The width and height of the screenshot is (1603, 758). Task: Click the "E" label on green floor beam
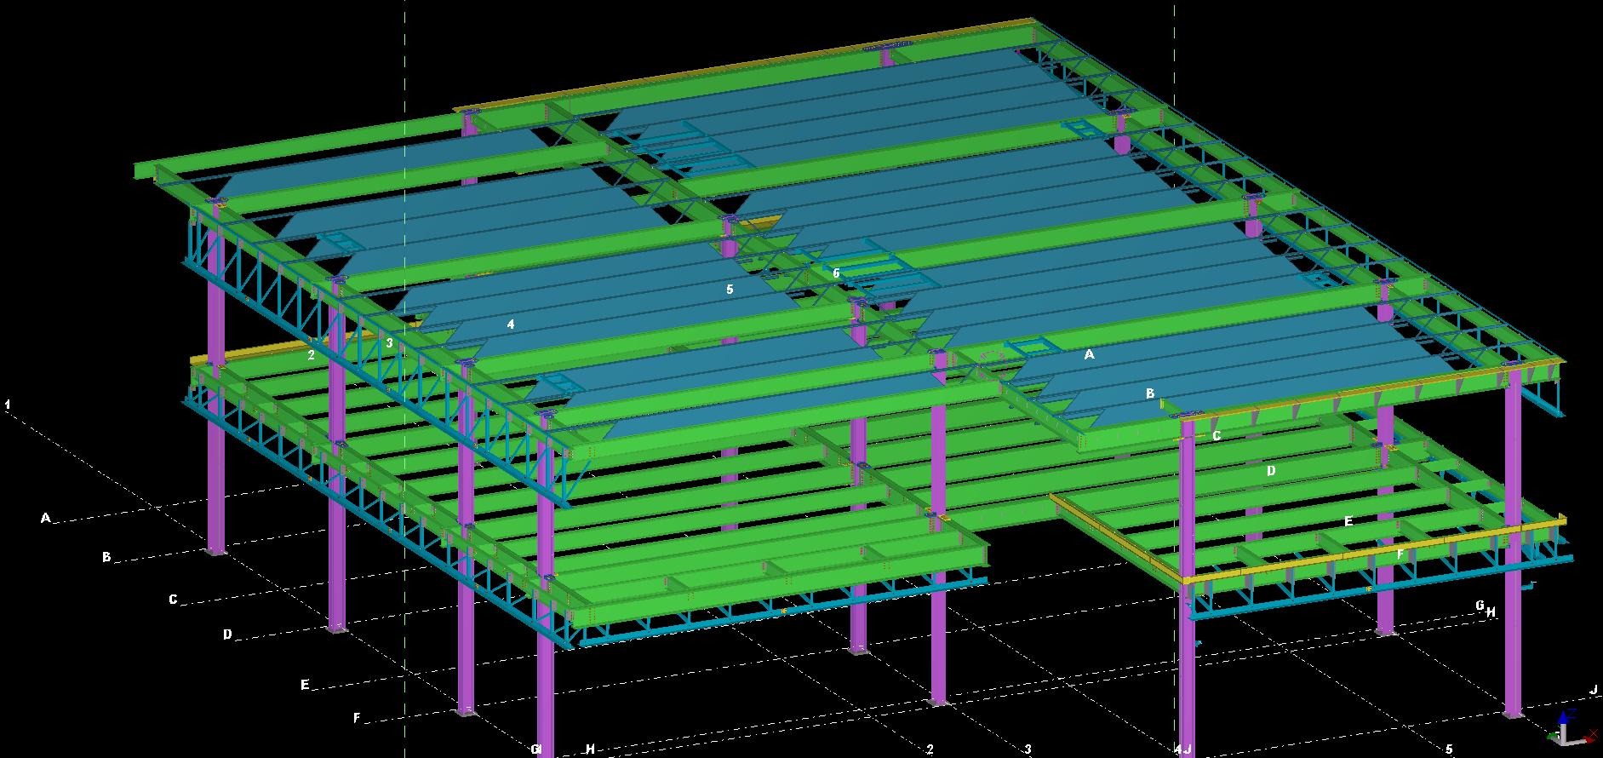pos(1348,520)
